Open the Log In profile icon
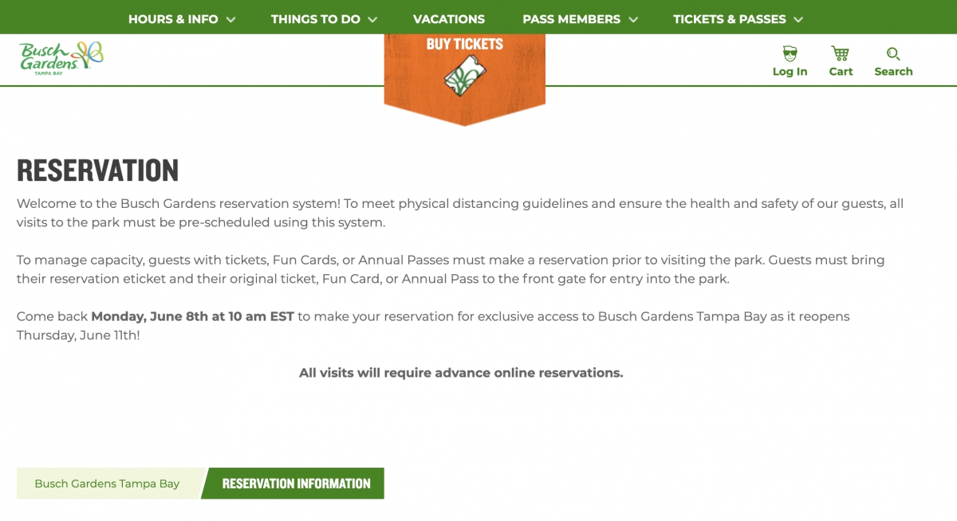The width and height of the screenshot is (957, 521). [x=790, y=54]
